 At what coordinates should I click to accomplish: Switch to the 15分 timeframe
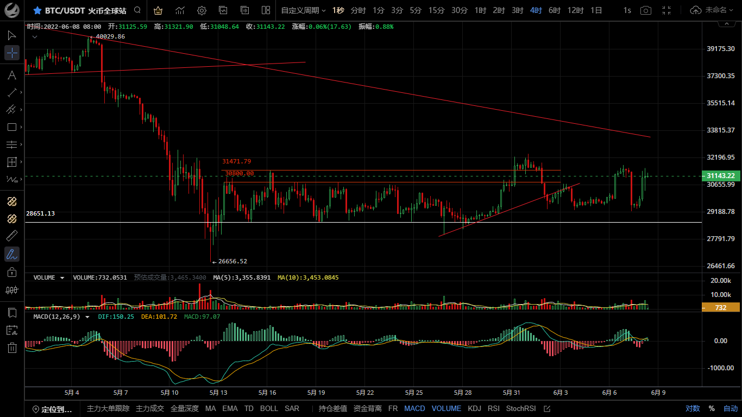tap(436, 10)
